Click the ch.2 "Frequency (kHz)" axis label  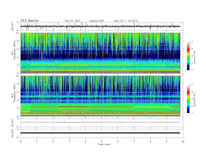(14, 93)
